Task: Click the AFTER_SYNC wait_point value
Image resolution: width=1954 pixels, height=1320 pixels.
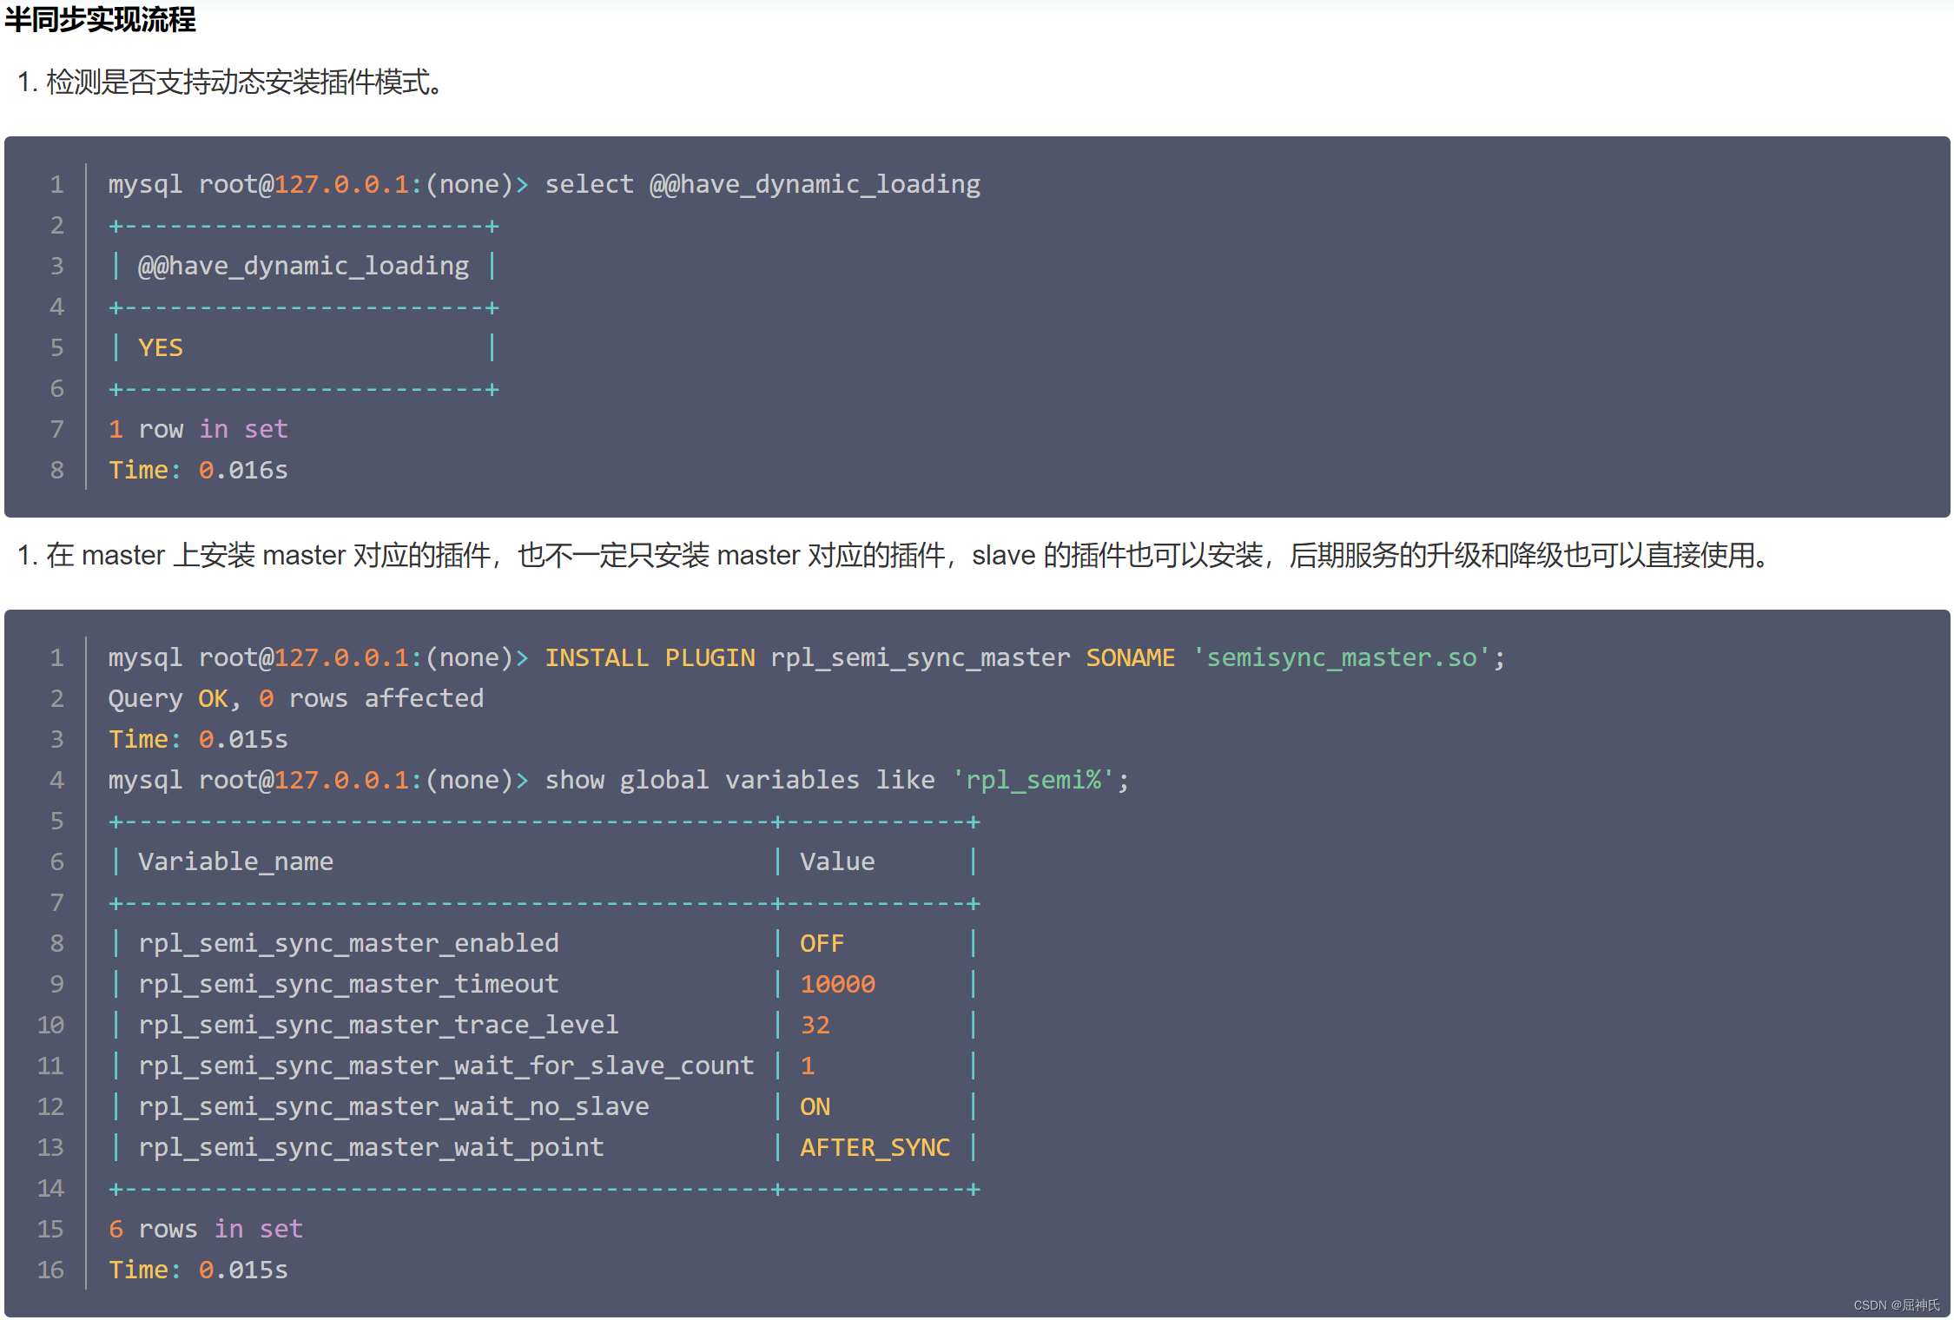Action: [x=875, y=1146]
